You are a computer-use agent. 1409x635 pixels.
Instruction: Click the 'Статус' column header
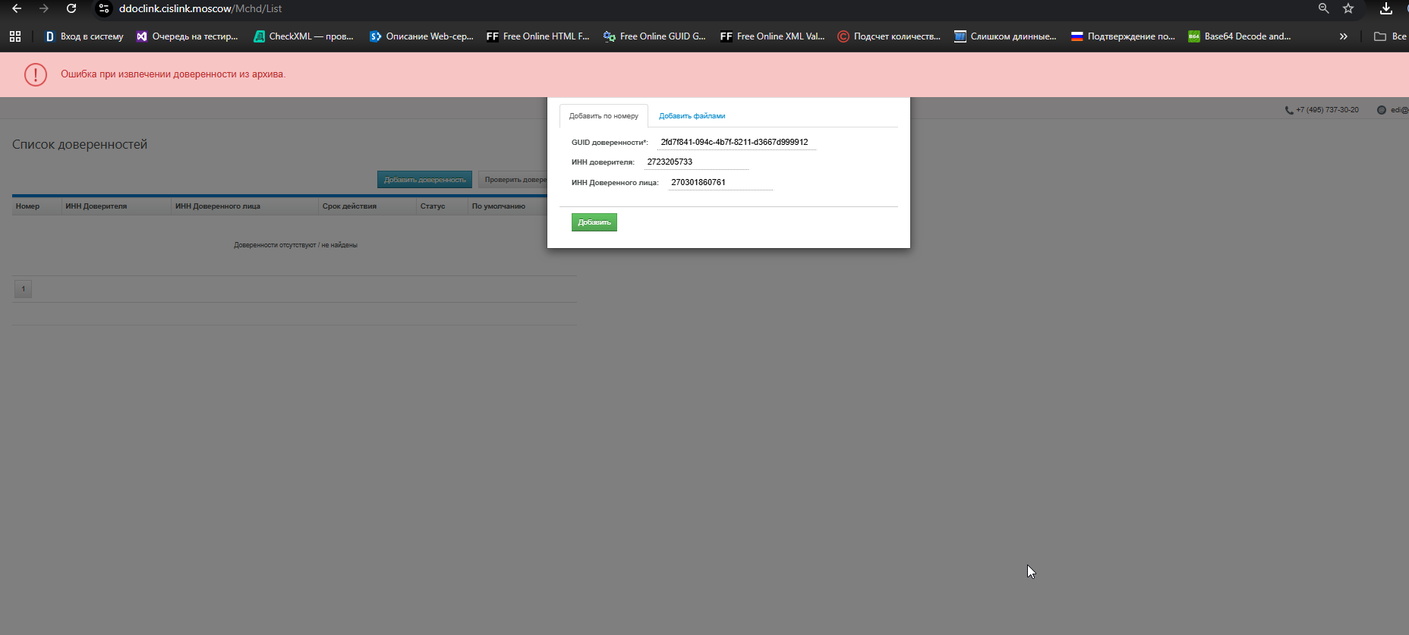click(x=443, y=206)
